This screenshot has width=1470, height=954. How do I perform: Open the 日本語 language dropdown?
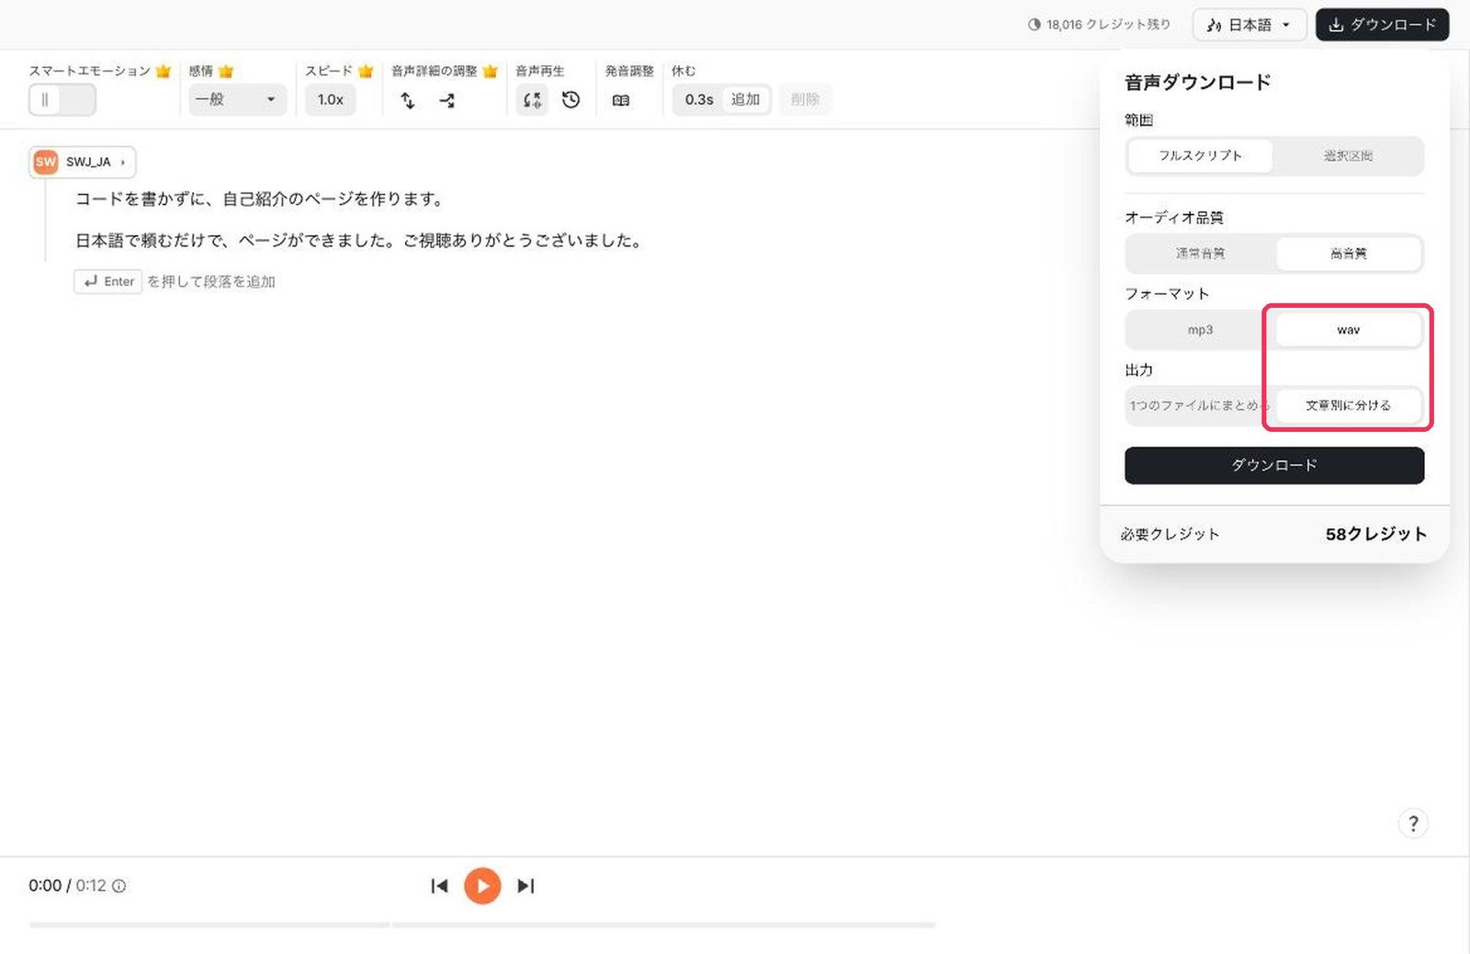click(x=1249, y=25)
